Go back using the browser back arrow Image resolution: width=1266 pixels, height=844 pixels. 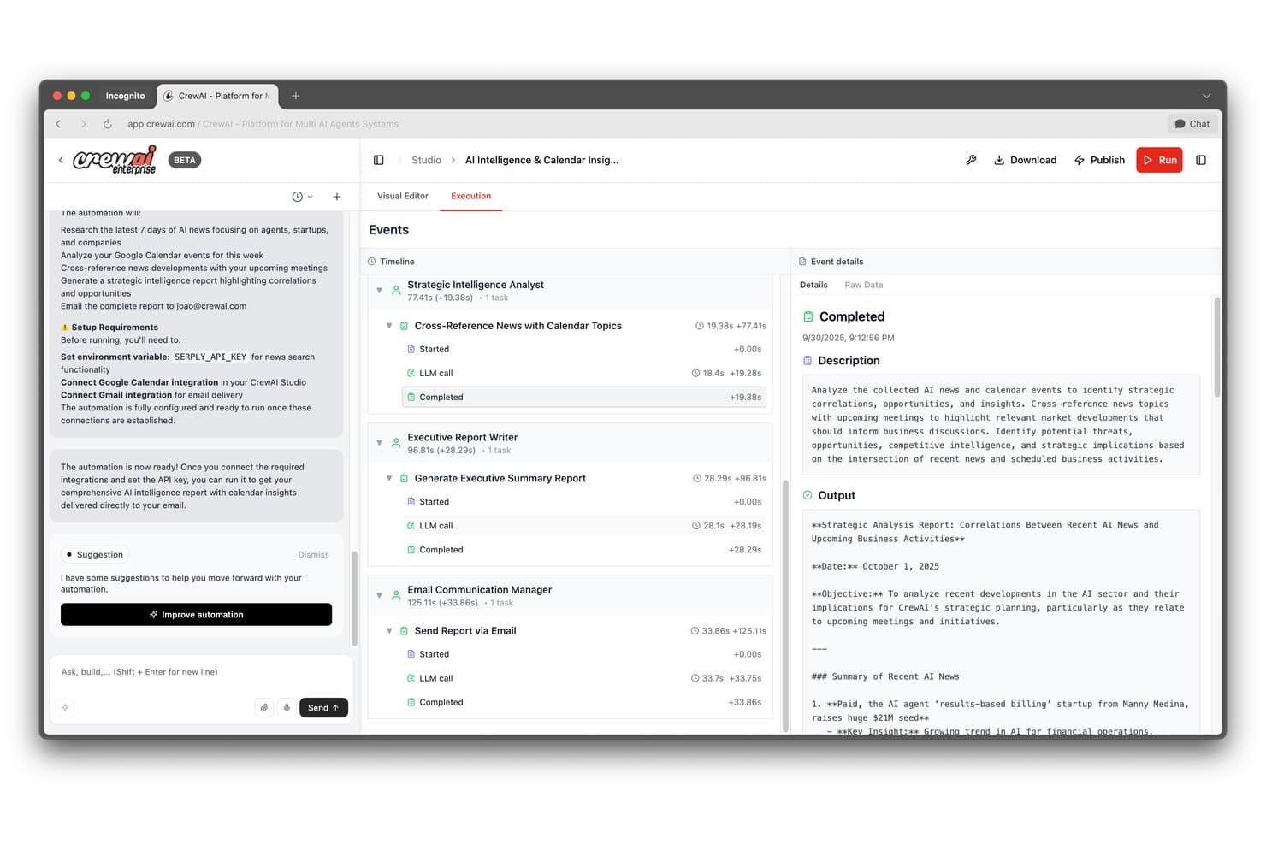(58, 124)
